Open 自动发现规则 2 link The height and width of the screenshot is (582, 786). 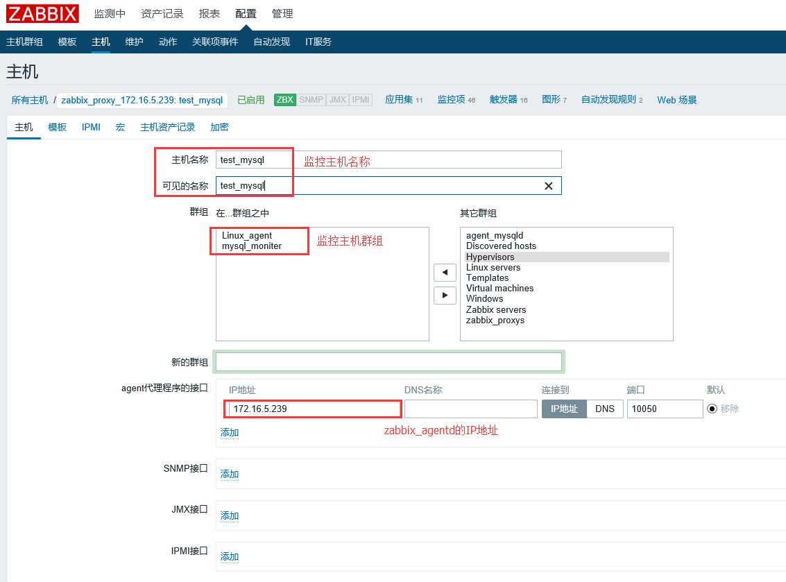[612, 100]
